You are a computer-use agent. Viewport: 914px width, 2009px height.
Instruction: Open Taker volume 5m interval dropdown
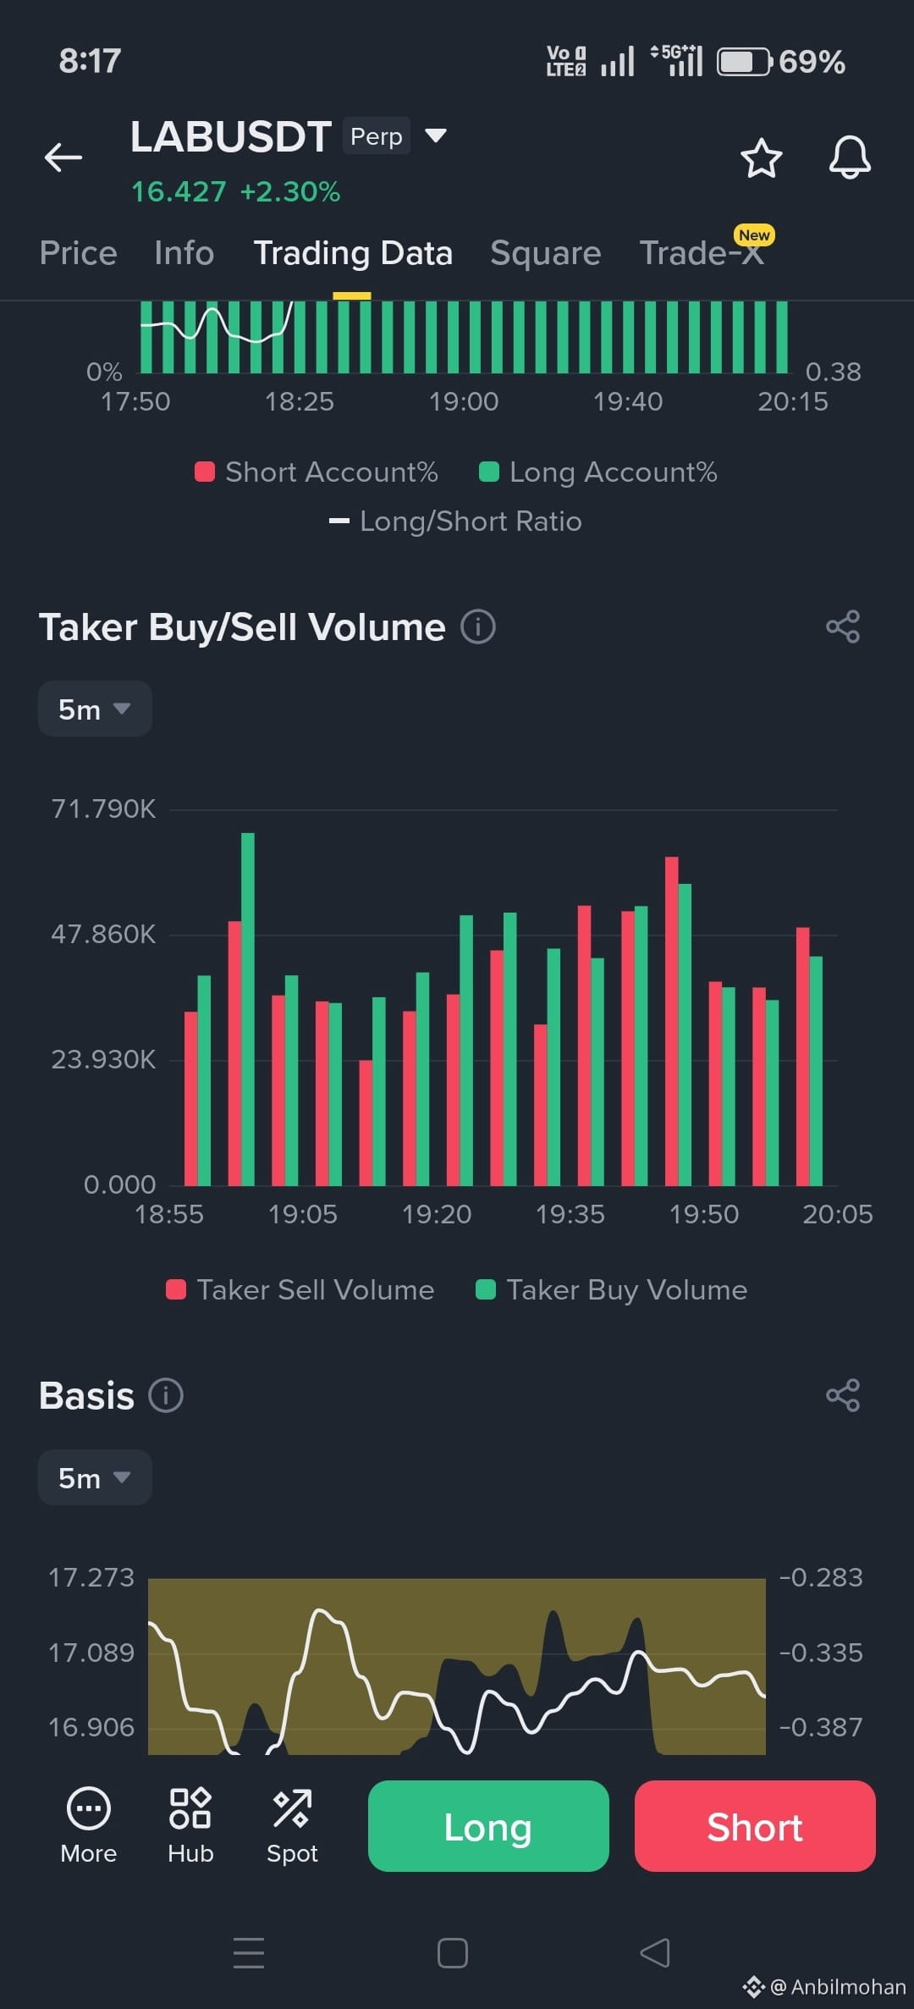95,709
